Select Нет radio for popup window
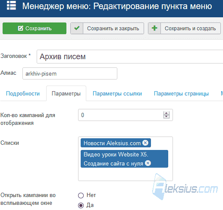This screenshot has height=210, width=223. click(81, 195)
